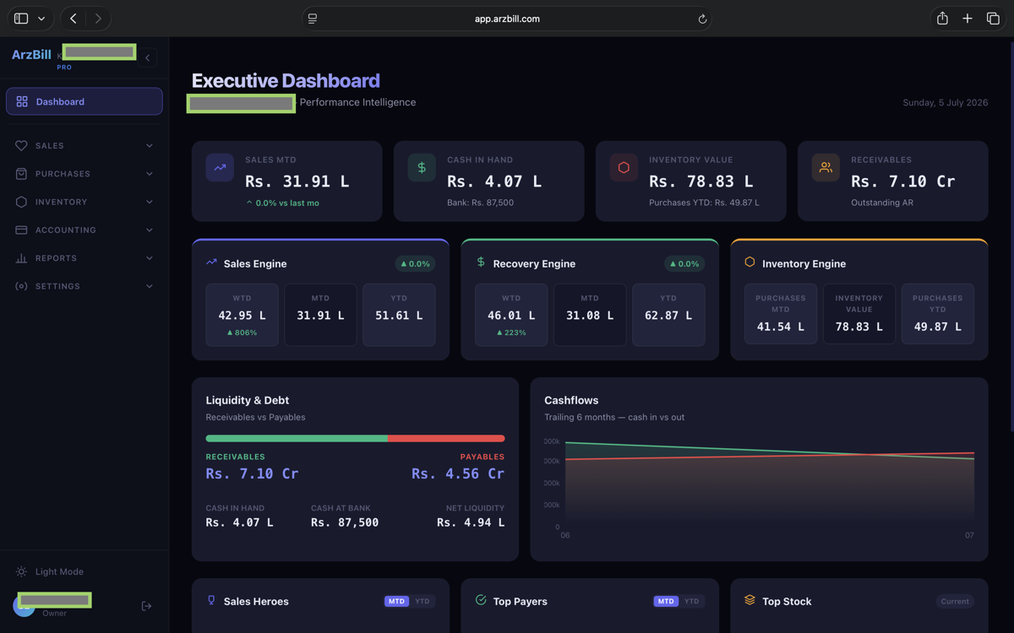Switch Top Payers to YTD
Image resolution: width=1014 pixels, height=633 pixels.
pyautogui.click(x=692, y=601)
